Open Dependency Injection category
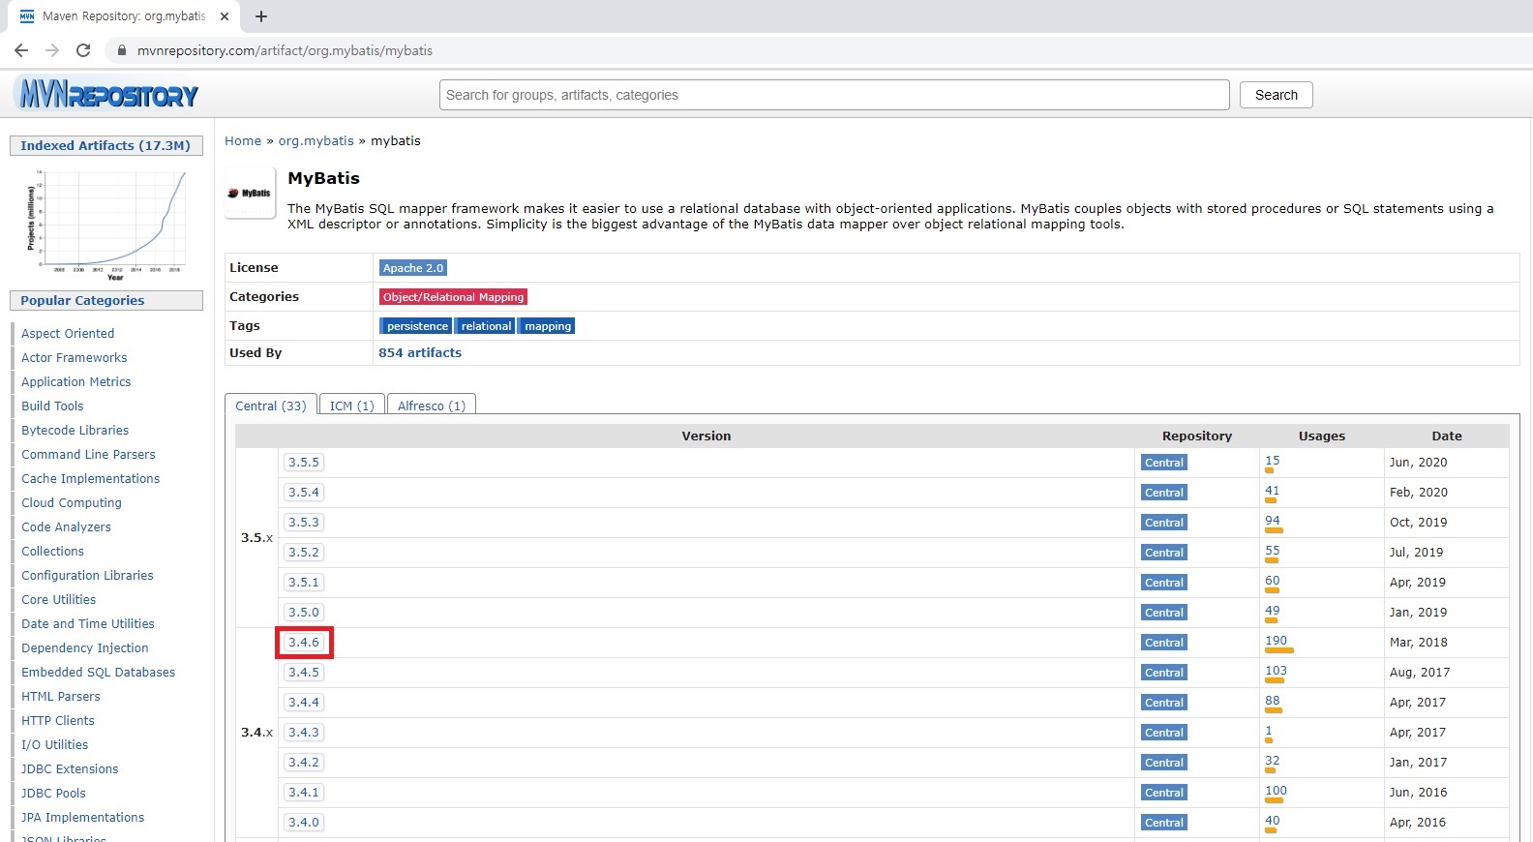This screenshot has height=842, width=1533. pyautogui.click(x=85, y=647)
